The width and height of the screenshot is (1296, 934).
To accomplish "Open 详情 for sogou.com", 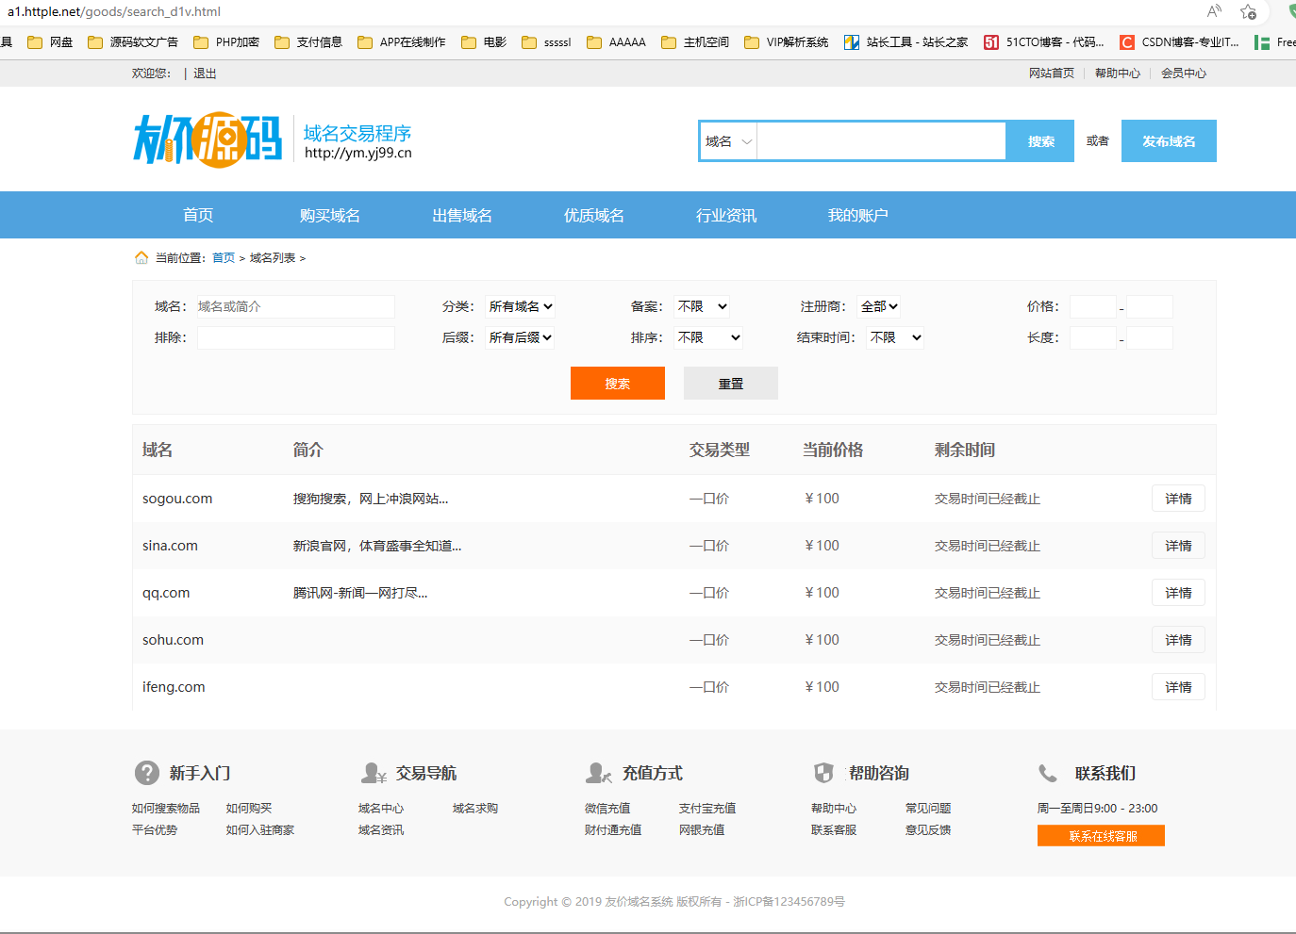I will pyautogui.click(x=1178, y=499).
